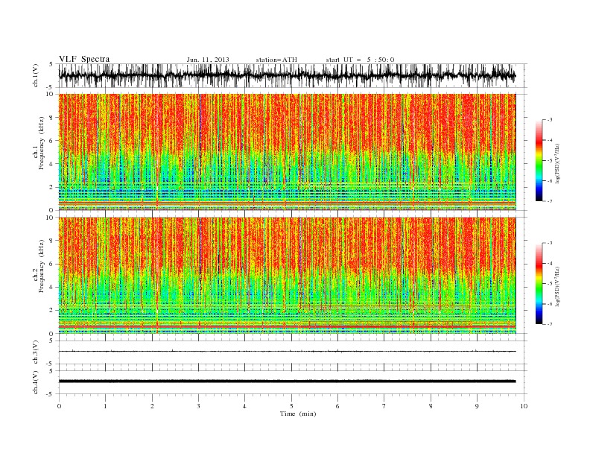Click the 'ch.3(V)' axis label

pyautogui.click(x=36, y=352)
